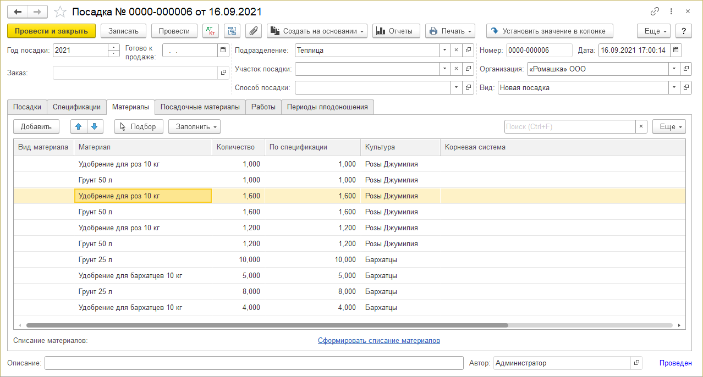Navigate back with left arrow
The image size is (703, 377).
coord(18,12)
